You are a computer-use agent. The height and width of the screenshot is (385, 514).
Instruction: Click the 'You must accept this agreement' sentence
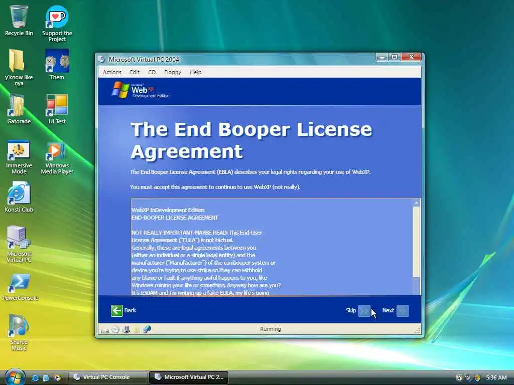point(215,187)
